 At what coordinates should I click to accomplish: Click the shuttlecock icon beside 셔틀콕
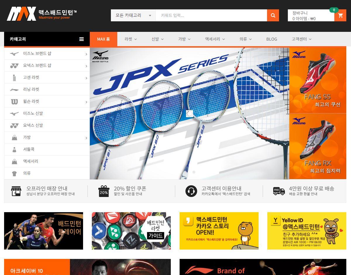click(14, 150)
